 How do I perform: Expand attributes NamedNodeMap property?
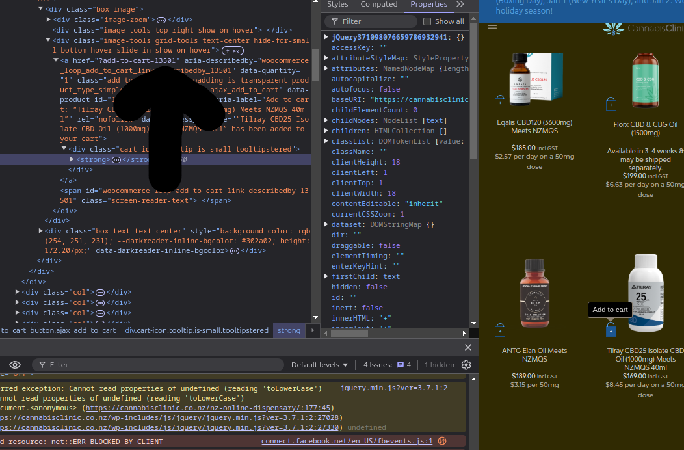pos(326,68)
